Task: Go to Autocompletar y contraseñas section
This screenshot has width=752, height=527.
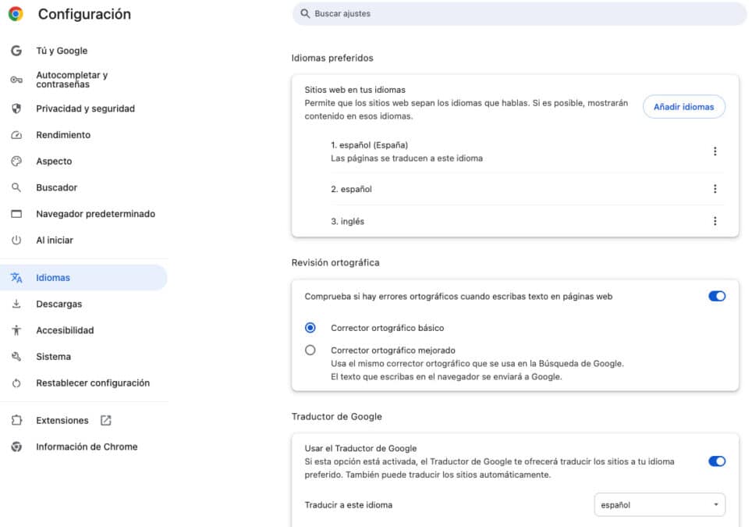Action: tap(72, 80)
